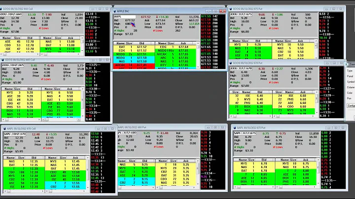This screenshot has height=199, width=355.
Task: Select NSDQ 2s 677.51 bid row in APPLE INC
Action: coord(134,54)
